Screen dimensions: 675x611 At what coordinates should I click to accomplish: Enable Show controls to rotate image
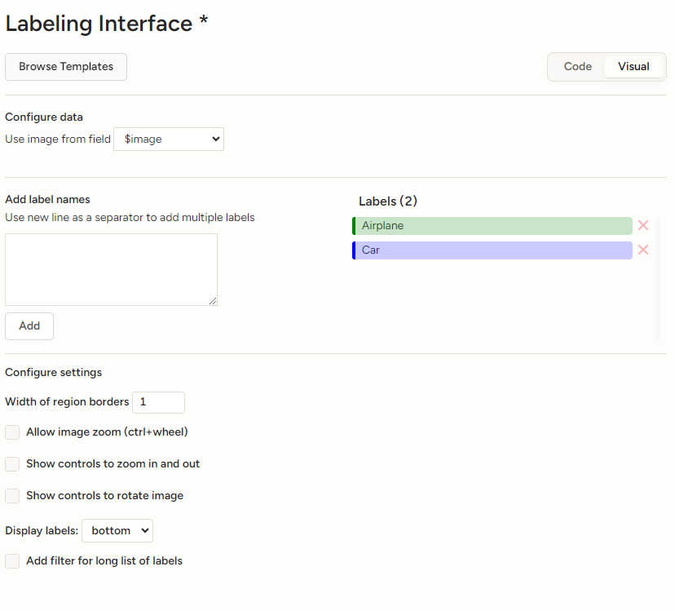pos(12,496)
